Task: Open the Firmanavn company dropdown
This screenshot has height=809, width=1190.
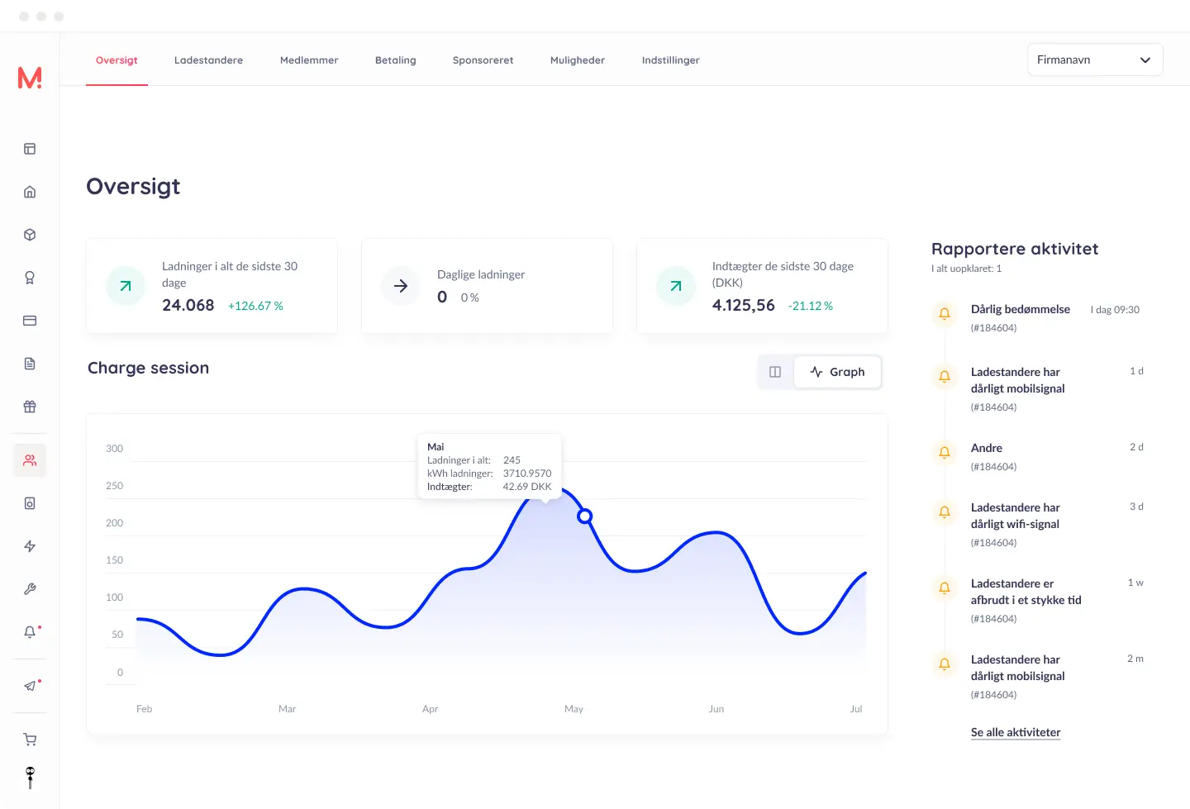Action: coord(1095,59)
